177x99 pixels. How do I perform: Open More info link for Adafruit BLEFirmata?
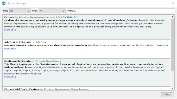(x=10, y=49)
